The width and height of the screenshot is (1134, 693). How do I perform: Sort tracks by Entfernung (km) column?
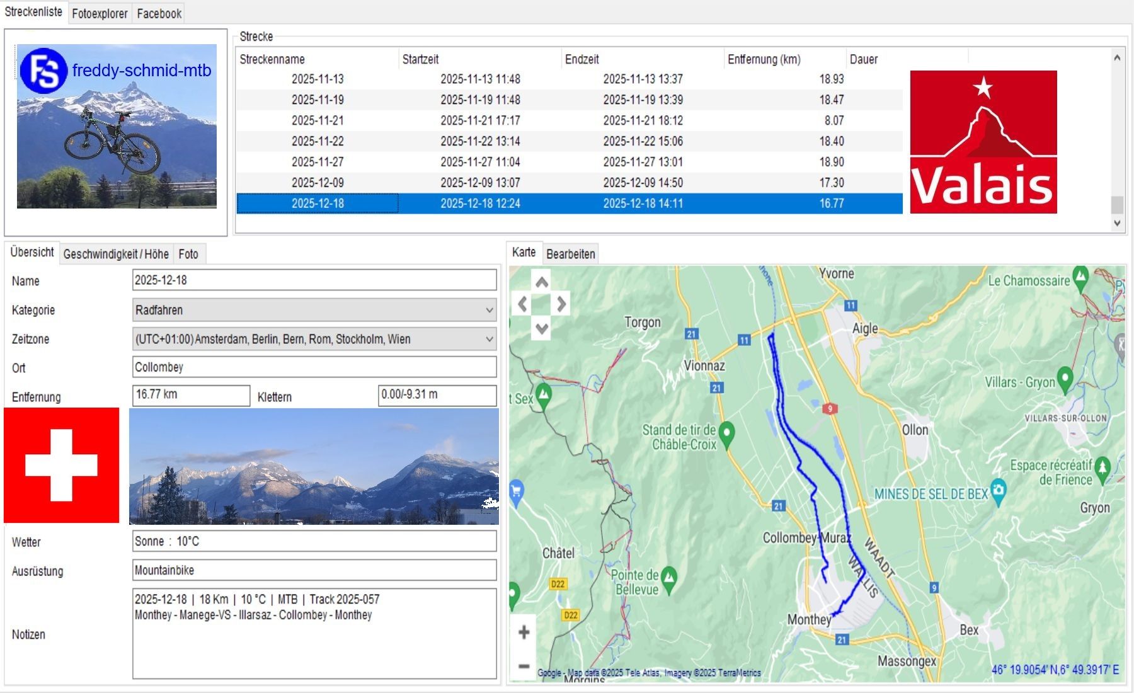[x=764, y=59]
